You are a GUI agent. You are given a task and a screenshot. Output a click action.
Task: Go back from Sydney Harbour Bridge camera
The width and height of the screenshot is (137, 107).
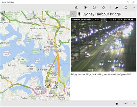[x=73, y=14]
